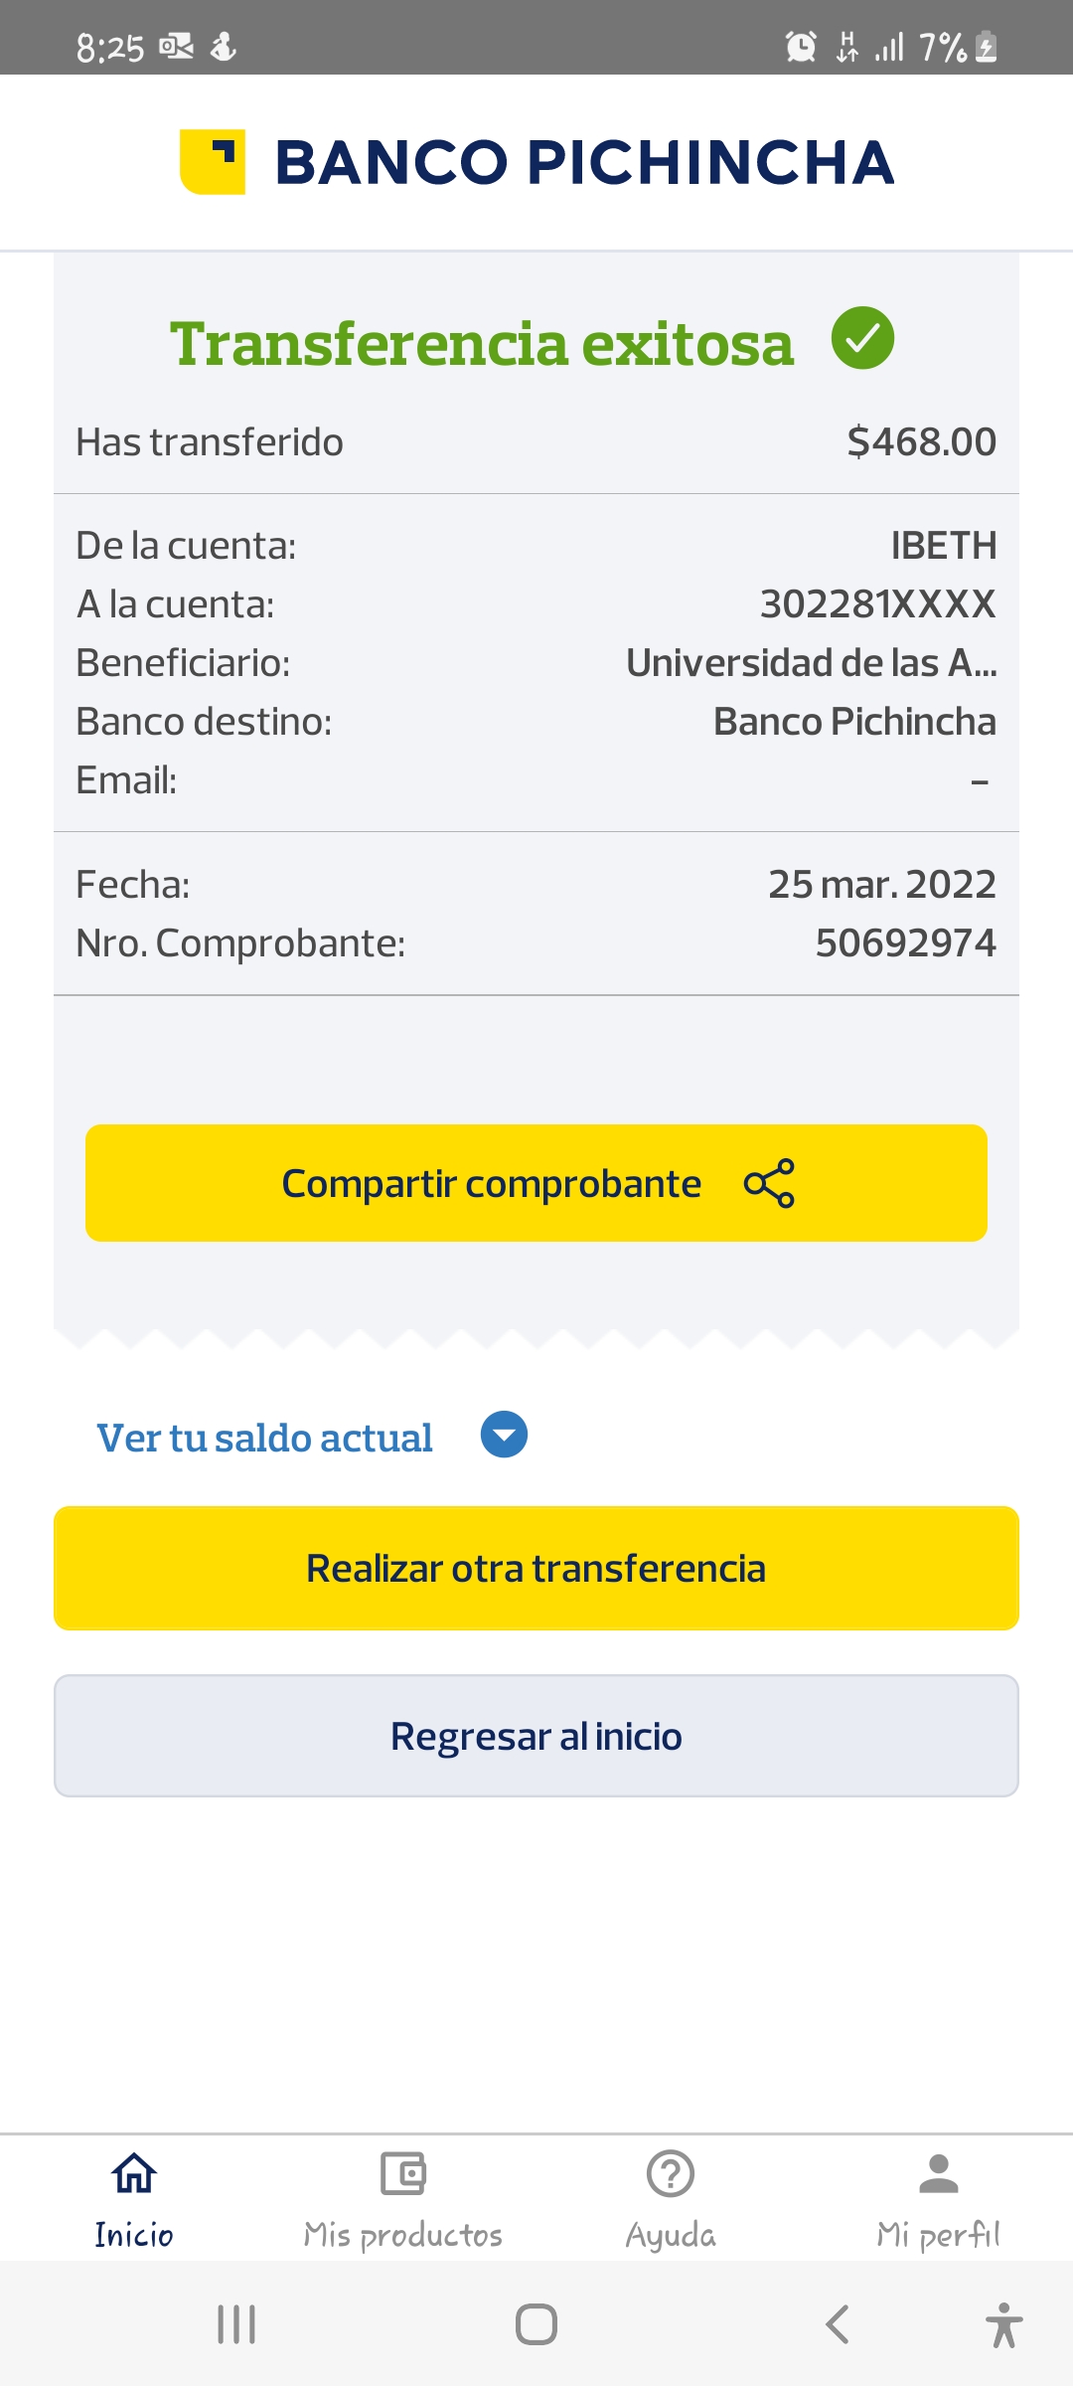Image resolution: width=1073 pixels, height=2386 pixels.
Task: Tap the green success checkmark icon
Action: click(x=862, y=338)
